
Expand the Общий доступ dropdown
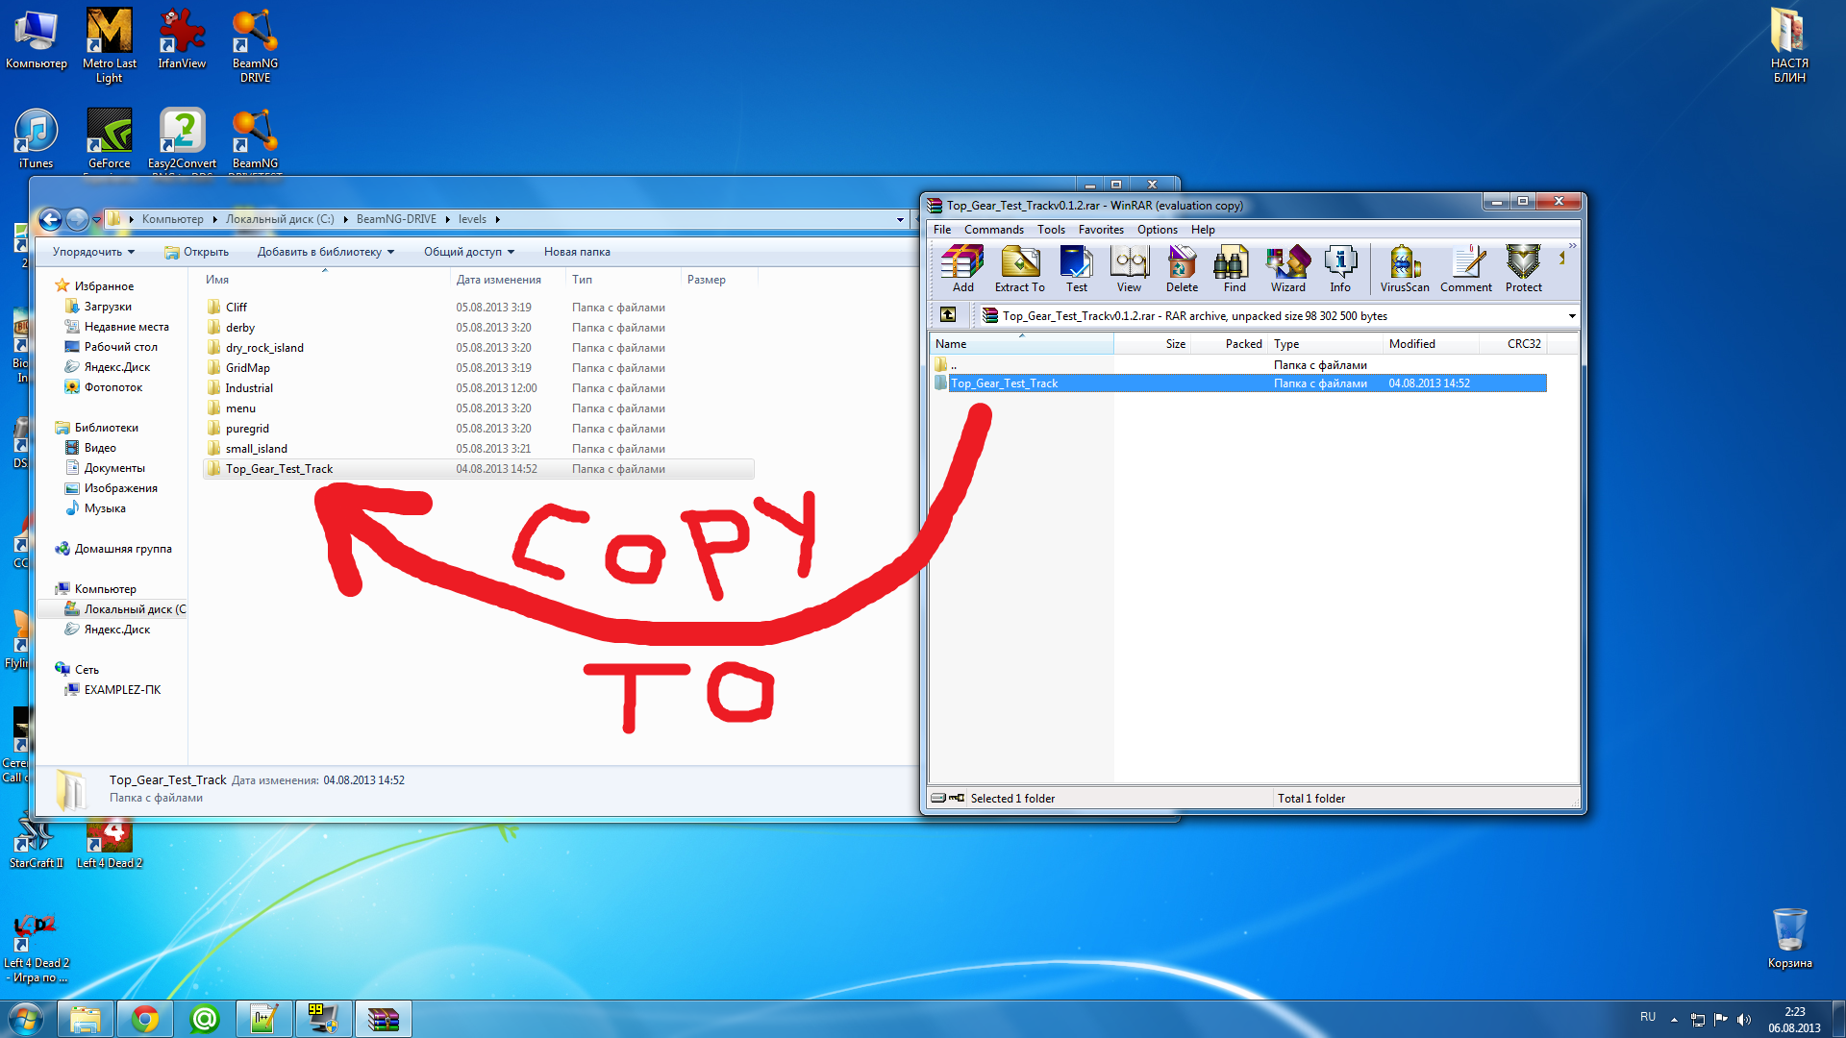[469, 252]
